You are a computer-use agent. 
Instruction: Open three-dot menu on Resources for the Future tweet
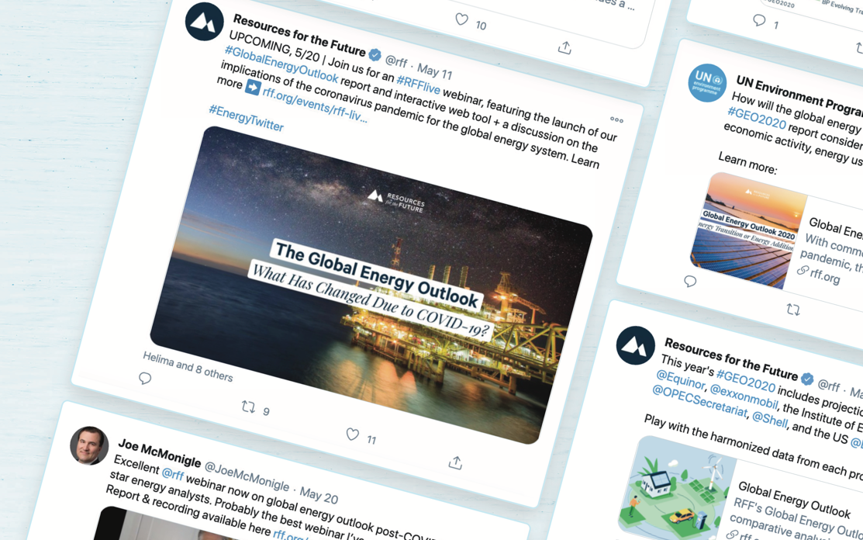[x=616, y=119]
